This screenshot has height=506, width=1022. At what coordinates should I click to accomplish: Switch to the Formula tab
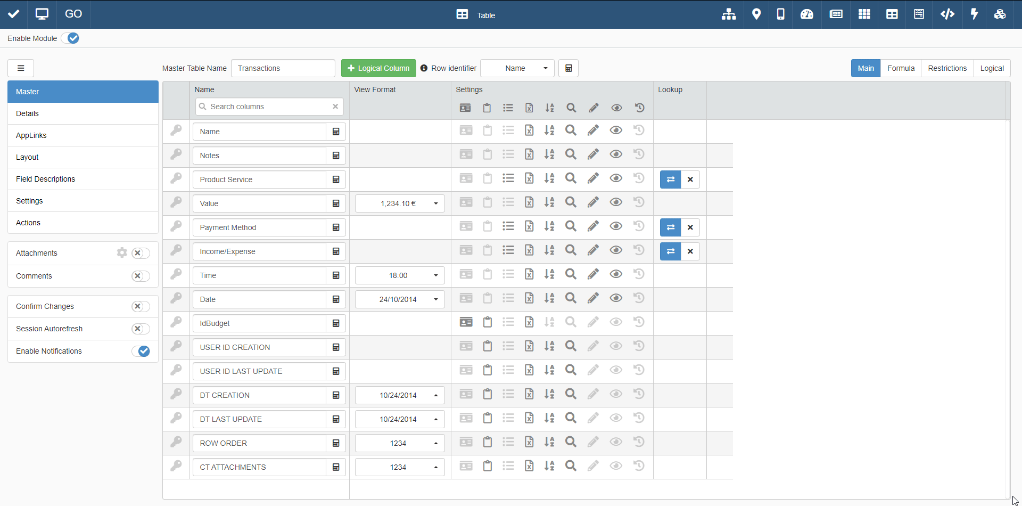pyautogui.click(x=901, y=68)
